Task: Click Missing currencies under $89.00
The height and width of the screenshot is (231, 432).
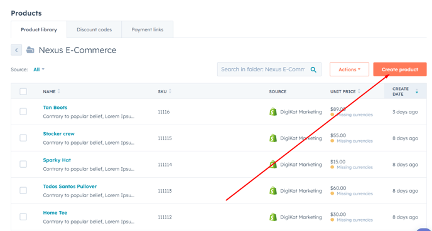Action: pos(355,115)
